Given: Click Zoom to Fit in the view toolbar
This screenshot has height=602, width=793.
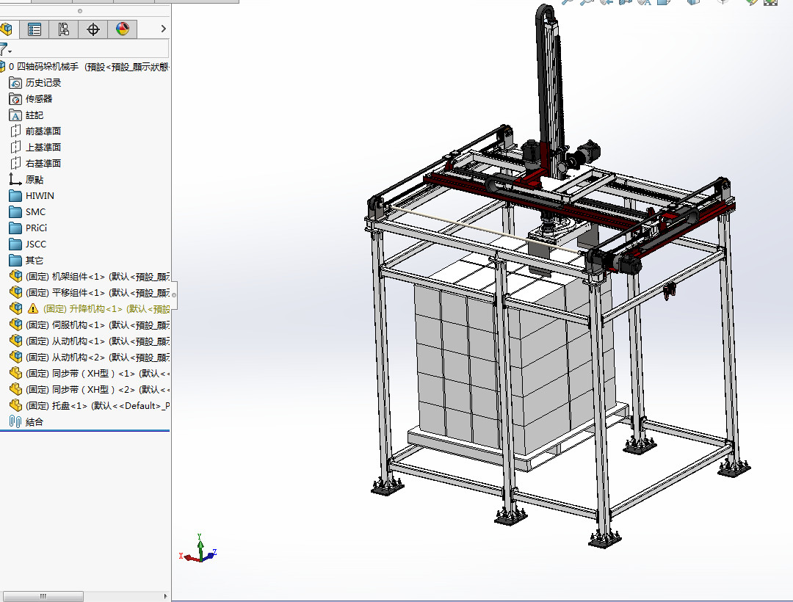Looking at the screenshot, I should (568, 4).
